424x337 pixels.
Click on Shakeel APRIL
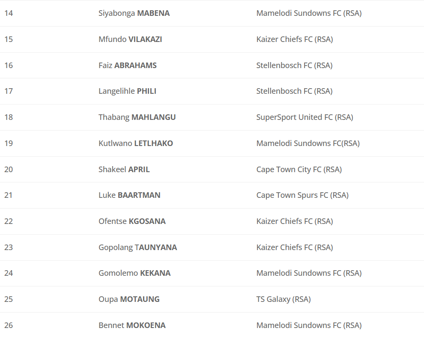tap(124, 170)
